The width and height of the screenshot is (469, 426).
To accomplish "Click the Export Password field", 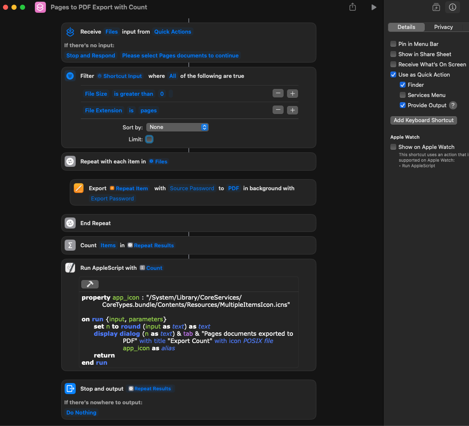I will tap(112, 198).
